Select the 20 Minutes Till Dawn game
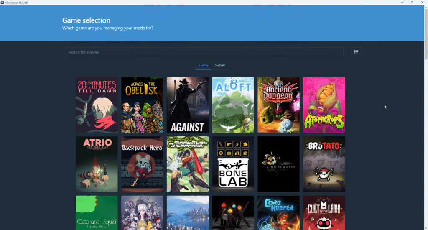Image resolution: width=428 pixels, height=230 pixels. (97, 105)
